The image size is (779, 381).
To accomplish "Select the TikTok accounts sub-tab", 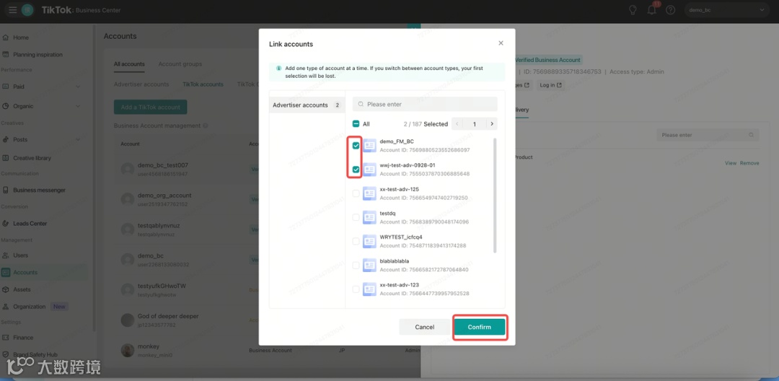I will [x=203, y=84].
